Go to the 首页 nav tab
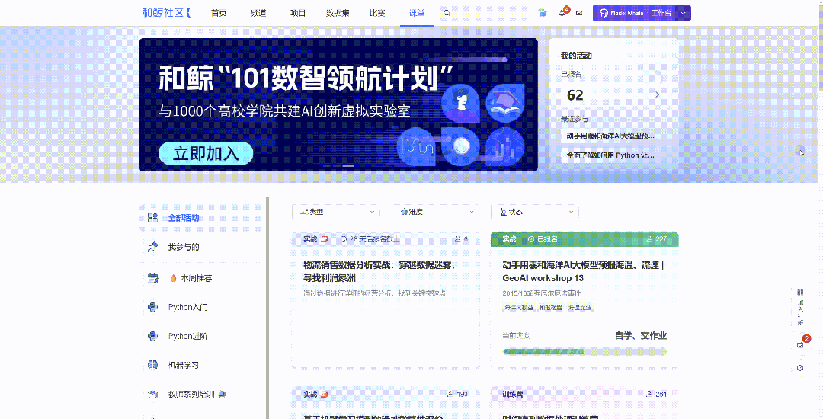The height and width of the screenshot is (419, 823). point(219,13)
